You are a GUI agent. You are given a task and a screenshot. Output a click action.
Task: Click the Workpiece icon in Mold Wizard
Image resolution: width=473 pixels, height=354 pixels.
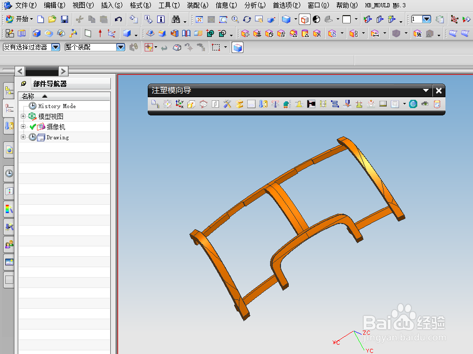(203, 104)
